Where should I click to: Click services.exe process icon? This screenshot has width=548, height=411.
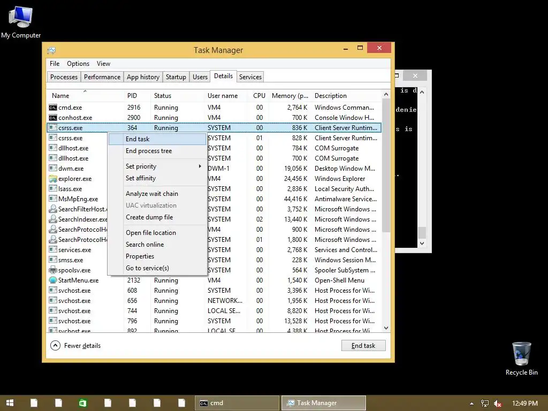pos(53,249)
